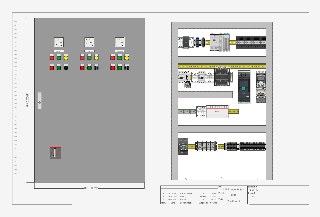Select the rotary disconnect handle on door
320x217 pixels.
[x=55, y=153]
